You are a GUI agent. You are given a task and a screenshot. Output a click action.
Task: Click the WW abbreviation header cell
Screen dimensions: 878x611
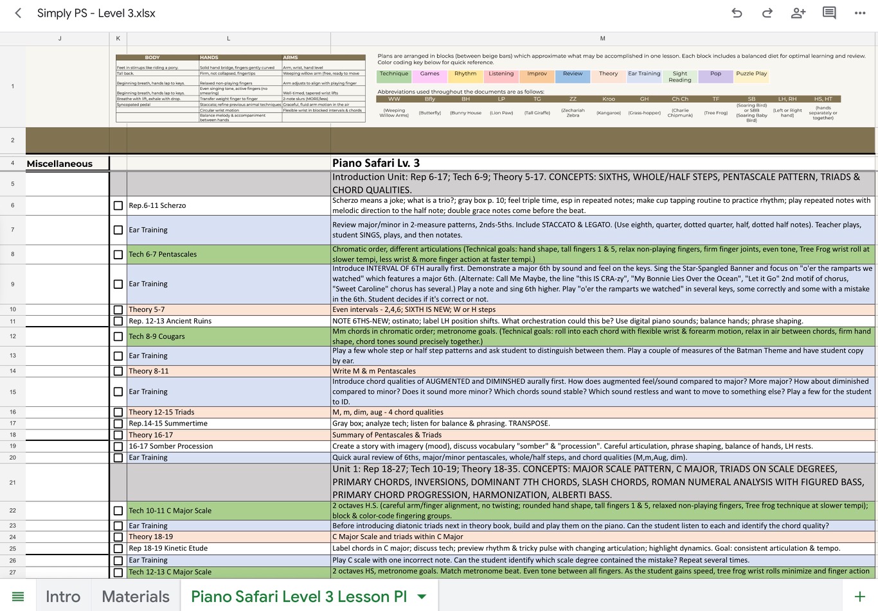click(x=394, y=99)
